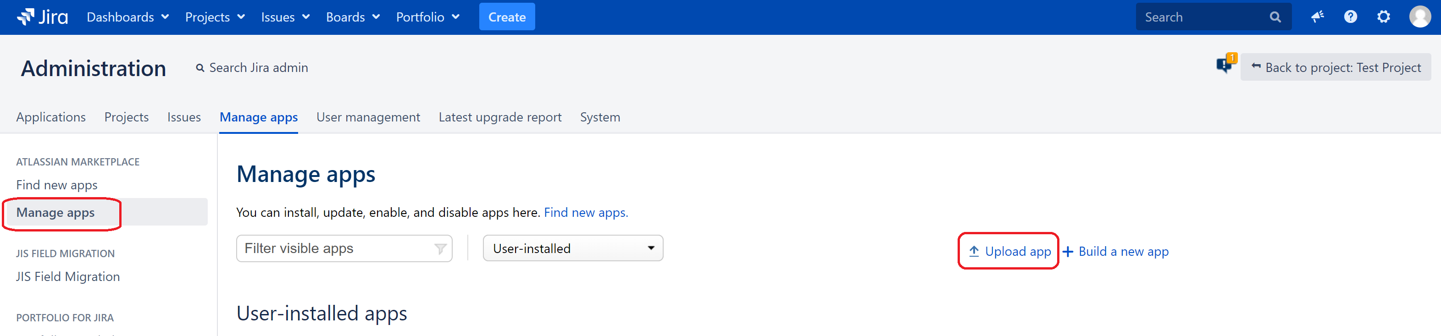Expand the Dashboards dropdown menu

tap(127, 17)
